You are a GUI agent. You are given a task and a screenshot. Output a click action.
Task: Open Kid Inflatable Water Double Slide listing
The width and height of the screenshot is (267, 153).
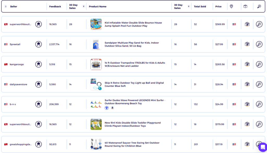[133, 24]
